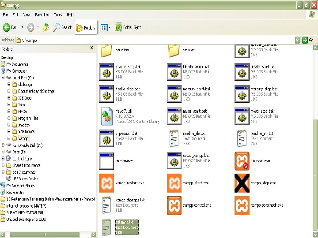318x238 pixels.
Task: Click the vertical scrollbar up arrow
Action: tap(315, 48)
